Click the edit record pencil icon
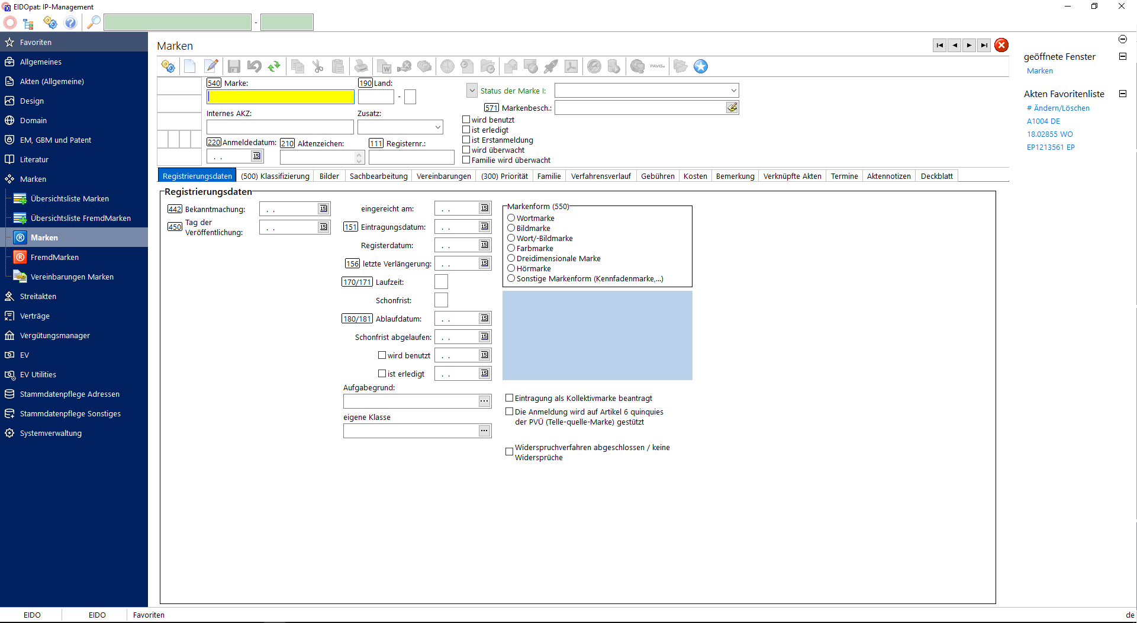The height and width of the screenshot is (623, 1137). (x=211, y=66)
